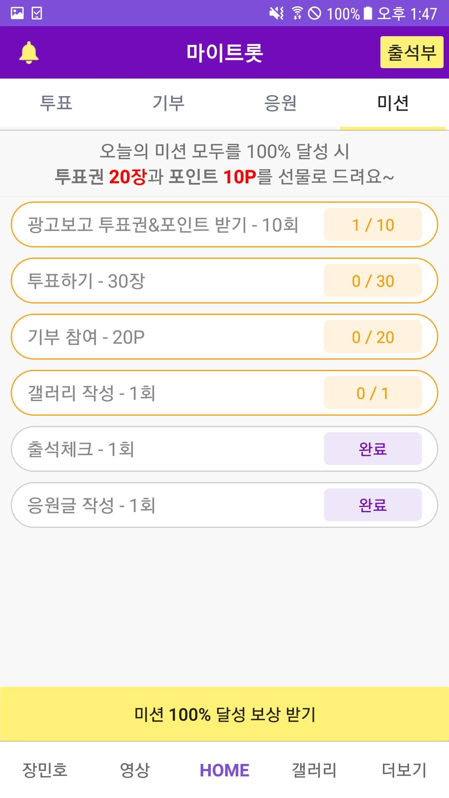The width and height of the screenshot is (449, 798).
Task: Tap the 0 / 1 gallery progress badge
Action: (x=373, y=393)
